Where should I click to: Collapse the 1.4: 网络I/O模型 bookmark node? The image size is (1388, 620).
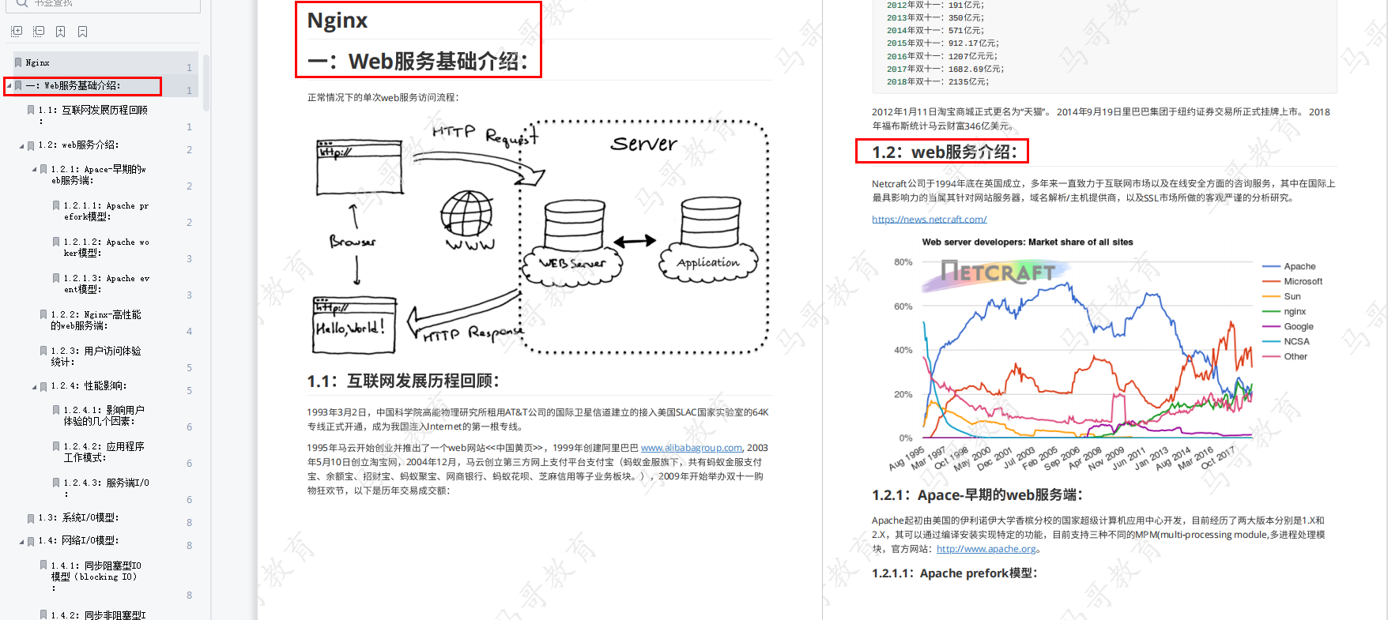tap(21, 542)
